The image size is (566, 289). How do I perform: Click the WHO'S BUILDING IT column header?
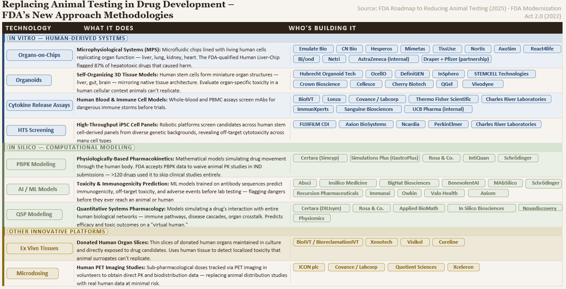pyautogui.click(x=322, y=28)
